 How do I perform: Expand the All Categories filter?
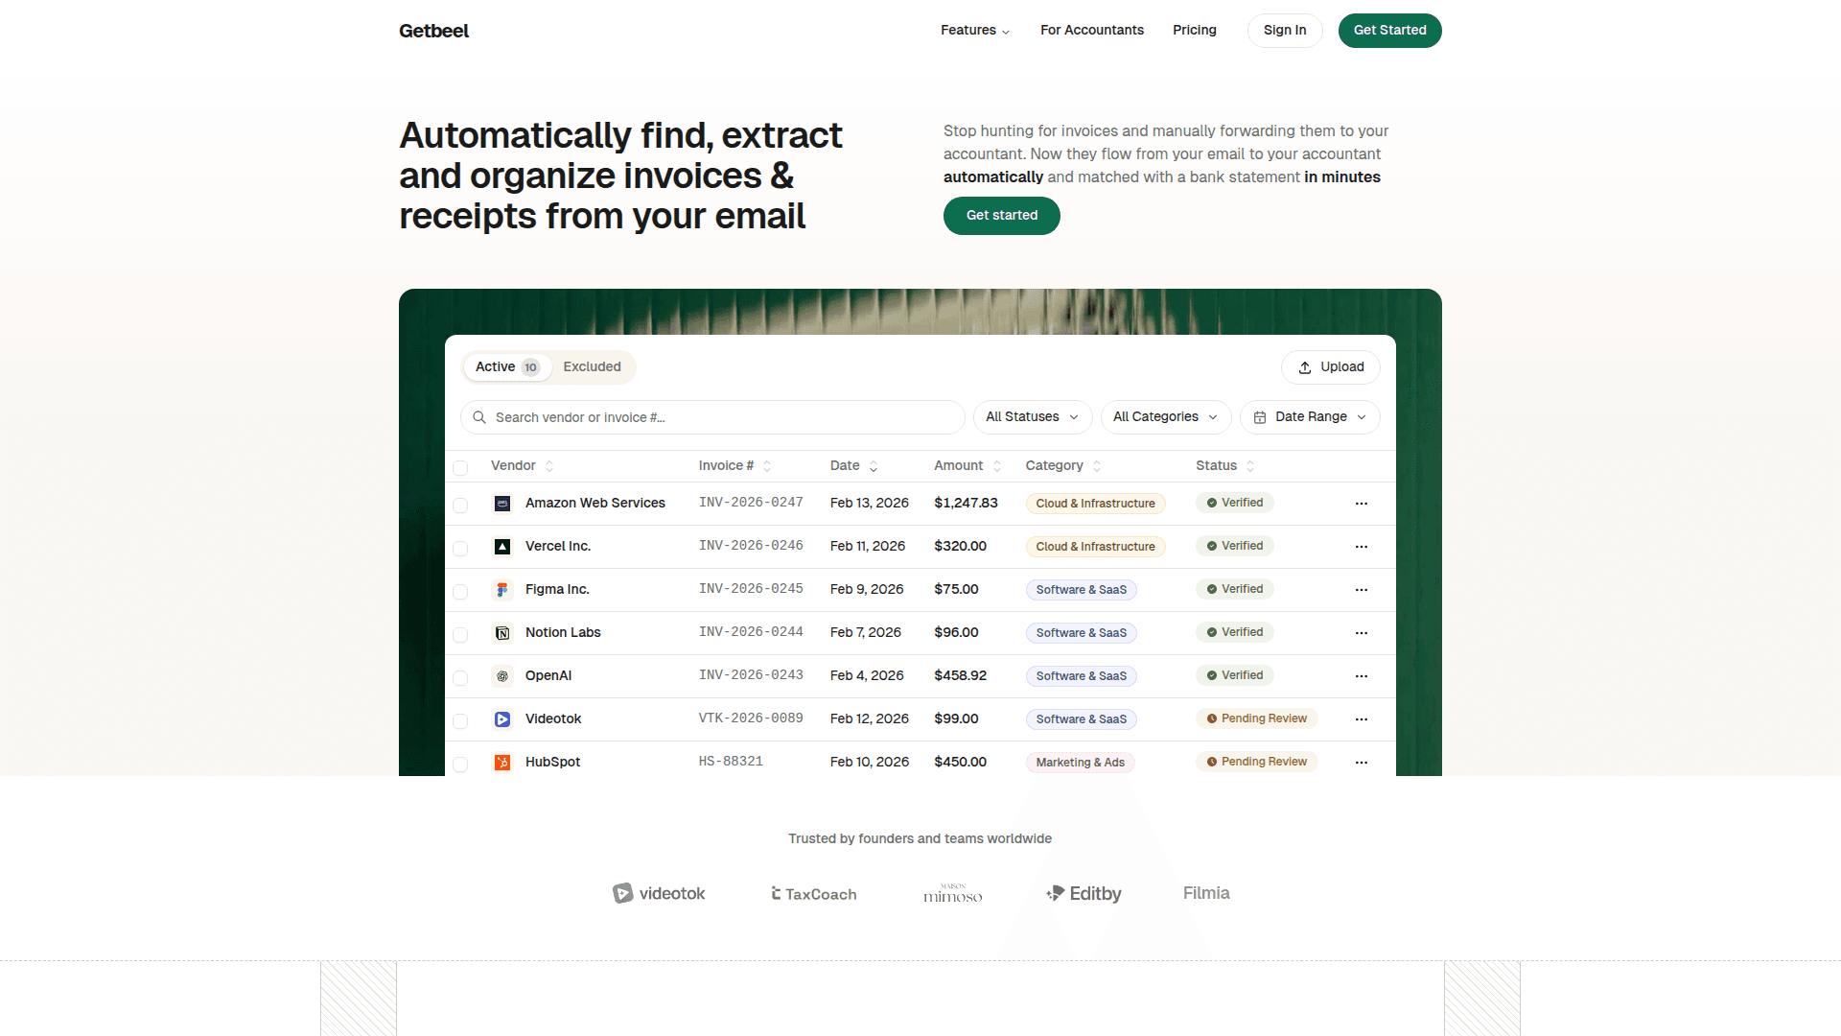pos(1165,417)
